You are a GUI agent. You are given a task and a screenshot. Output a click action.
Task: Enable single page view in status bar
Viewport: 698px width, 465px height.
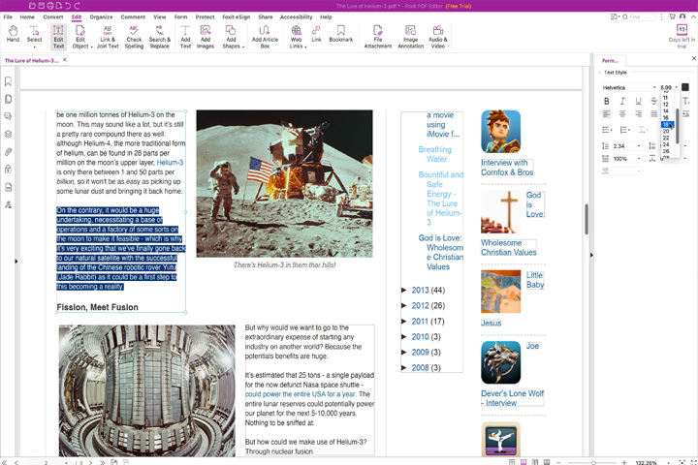pos(512,462)
